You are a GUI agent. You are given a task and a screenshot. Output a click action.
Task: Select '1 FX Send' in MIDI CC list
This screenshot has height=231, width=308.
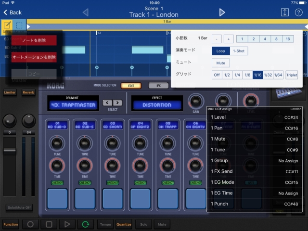256,171
